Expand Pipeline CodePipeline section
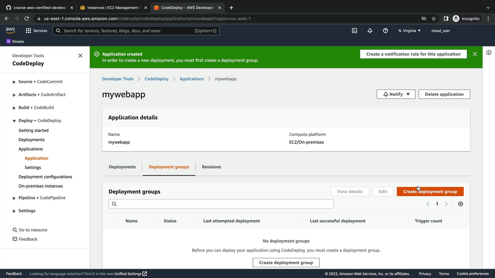The width and height of the screenshot is (495, 278). pos(14,198)
